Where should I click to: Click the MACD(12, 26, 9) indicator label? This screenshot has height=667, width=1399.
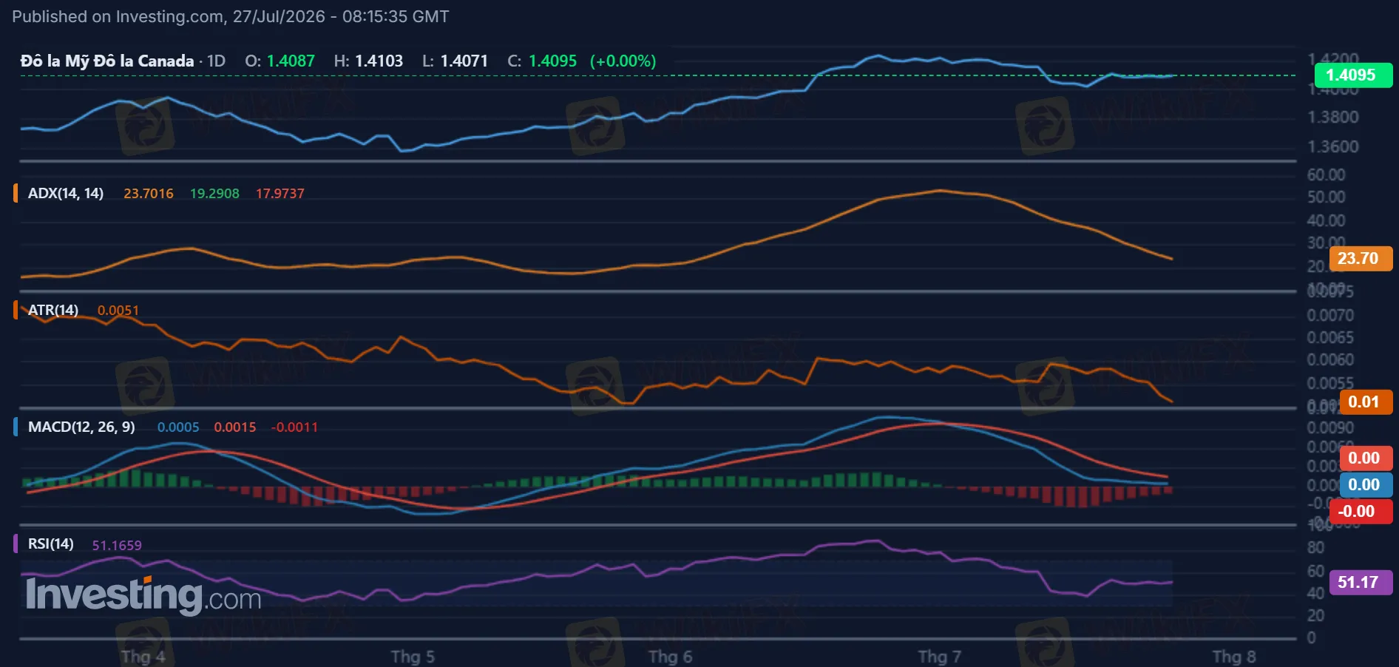(81, 427)
